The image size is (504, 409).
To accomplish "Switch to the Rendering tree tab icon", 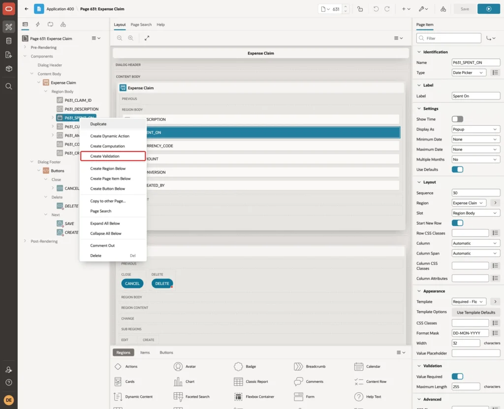I will tap(25, 25).
